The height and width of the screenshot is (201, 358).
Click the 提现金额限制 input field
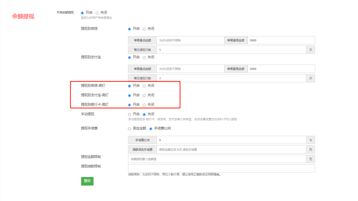pos(217,159)
